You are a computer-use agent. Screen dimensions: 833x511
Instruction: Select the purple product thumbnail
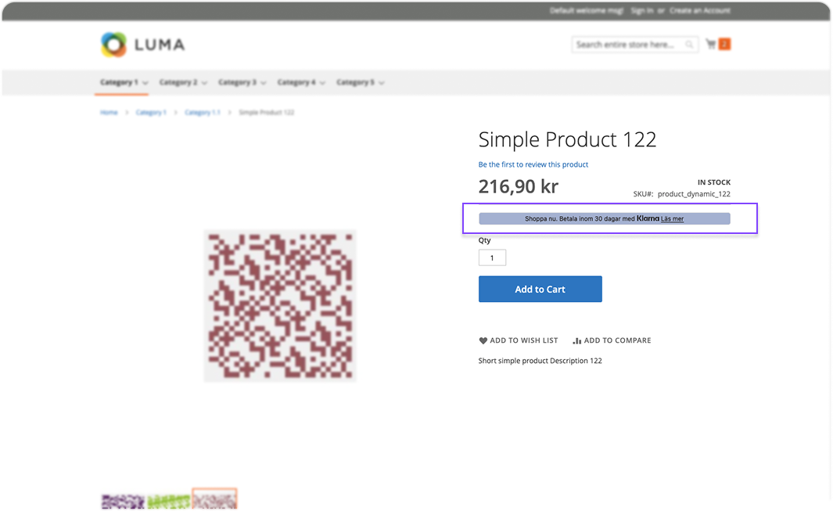point(123,502)
